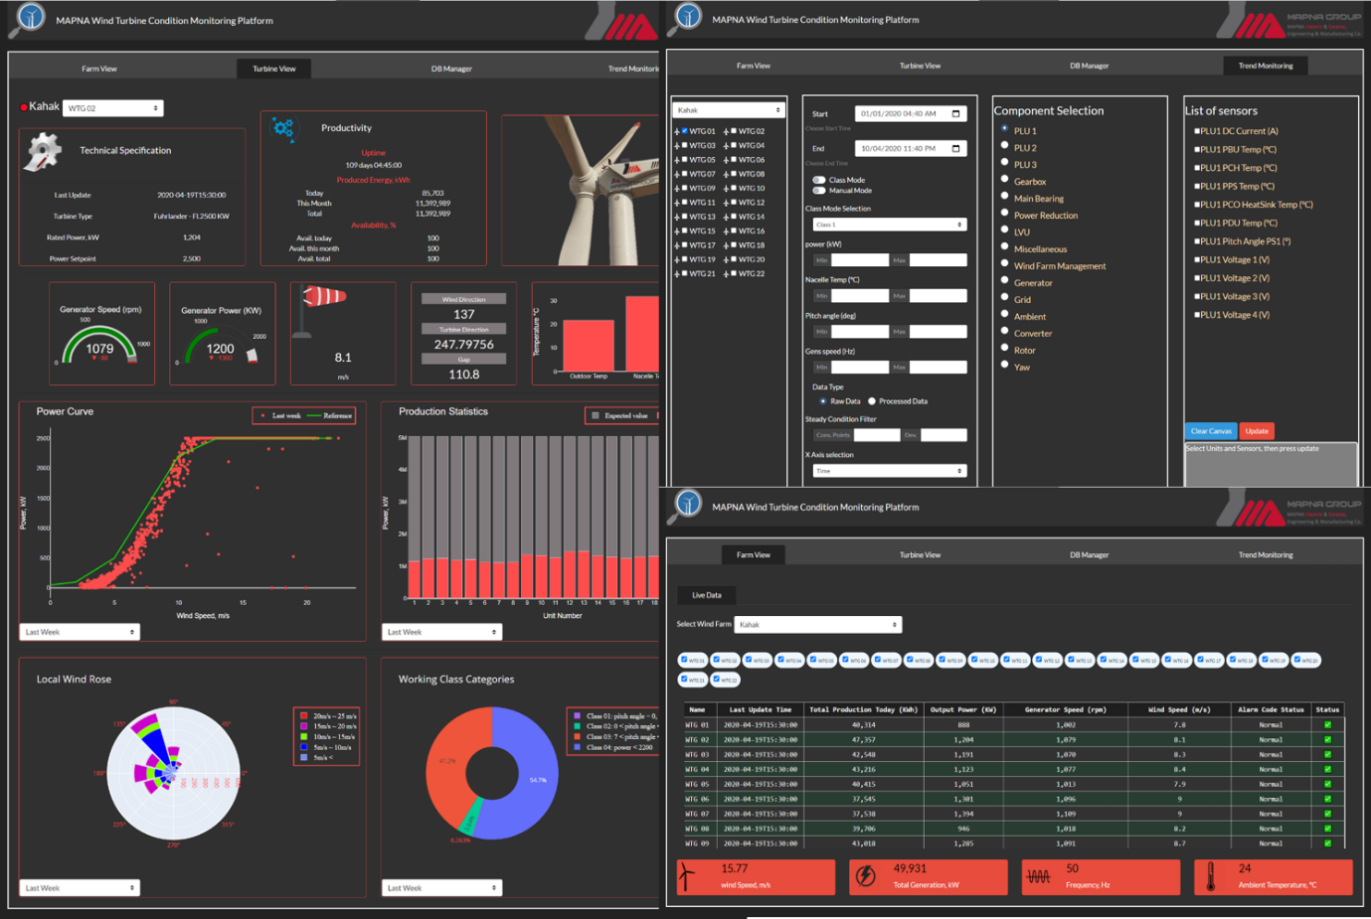Check WTG 04 in the Trend Monitoring turbine list
1371x919 pixels.
[x=734, y=145]
